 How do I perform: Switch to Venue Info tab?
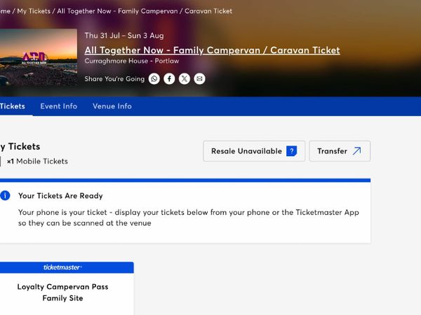(112, 106)
